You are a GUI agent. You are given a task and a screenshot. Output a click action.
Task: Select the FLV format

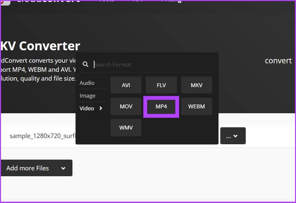pos(161,85)
